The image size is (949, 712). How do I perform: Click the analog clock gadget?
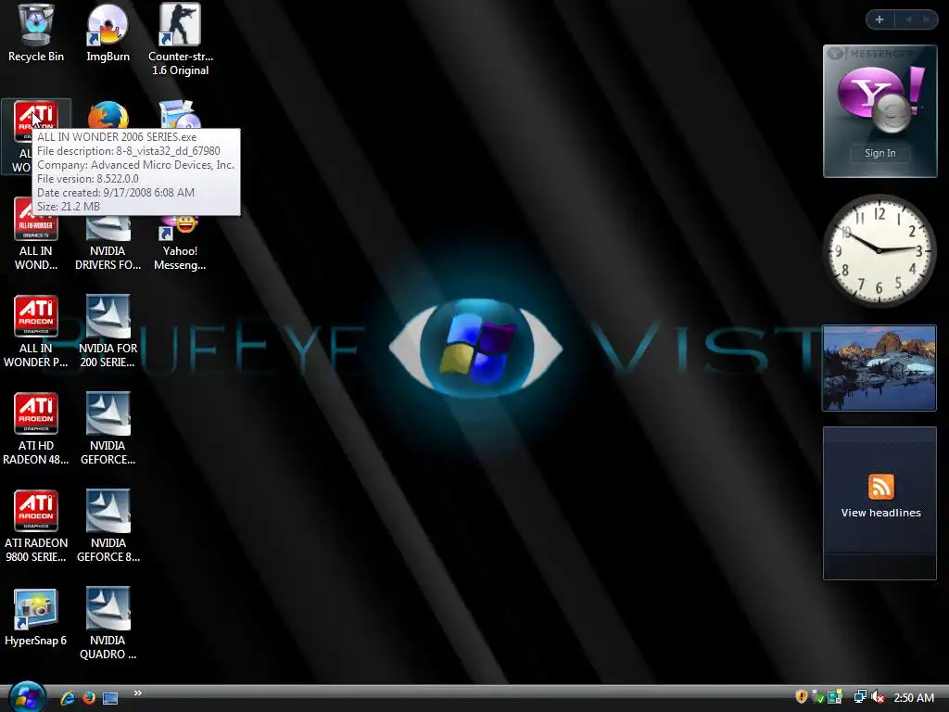879,250
